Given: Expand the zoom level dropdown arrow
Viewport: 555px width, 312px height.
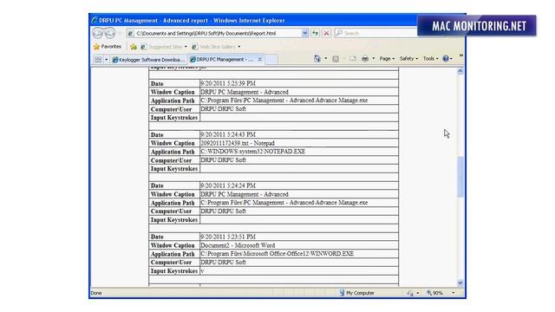Looking at the screenshot, I should point(453,293).
